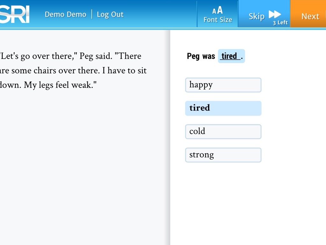The height and width of the screenshot is (245, 326).
Task: Pick "cold" as the answer
Action: [x=223, y=131]
